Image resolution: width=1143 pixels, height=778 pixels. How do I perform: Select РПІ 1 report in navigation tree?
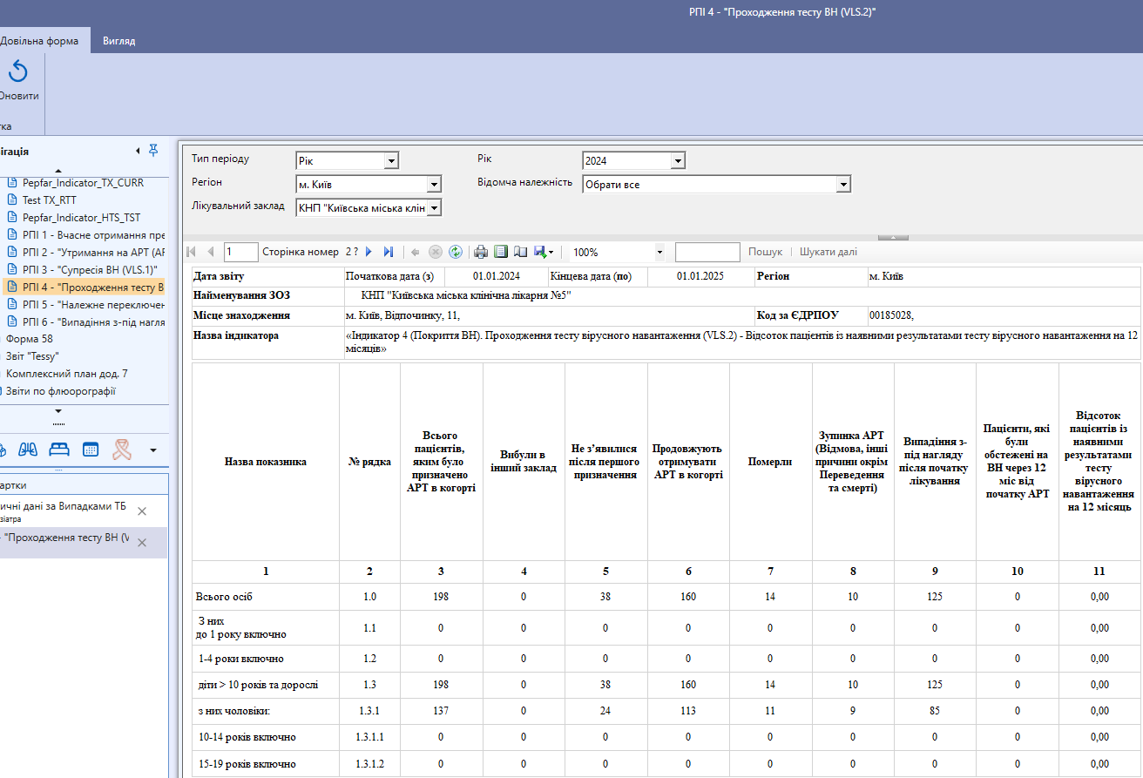coord(93,235)
